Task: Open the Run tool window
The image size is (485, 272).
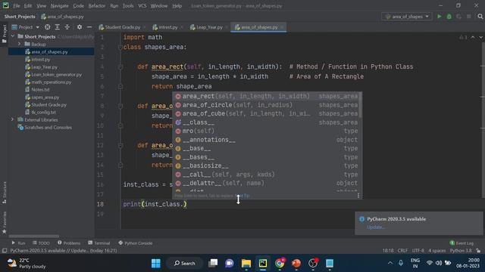Action: point(18,243)
